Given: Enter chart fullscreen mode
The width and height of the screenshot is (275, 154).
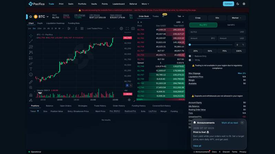Looking at the screenshot, I should tap(127, 28).
